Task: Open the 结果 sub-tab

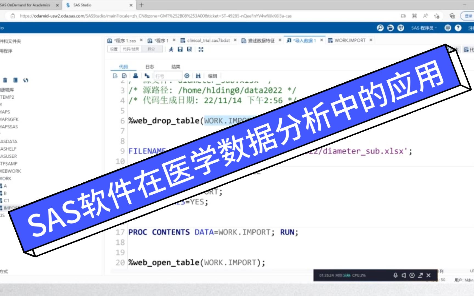Action: [x=176, y=67]
